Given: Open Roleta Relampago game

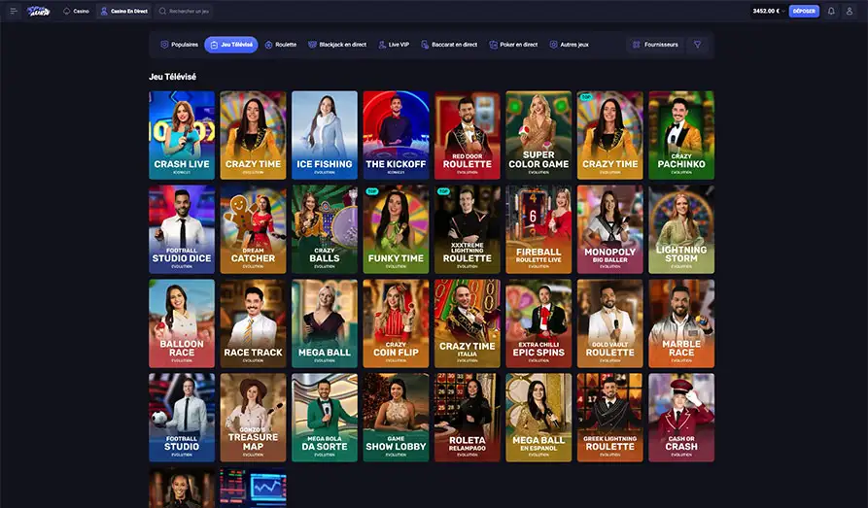Looking at the screenshot, I should point(468,418).
